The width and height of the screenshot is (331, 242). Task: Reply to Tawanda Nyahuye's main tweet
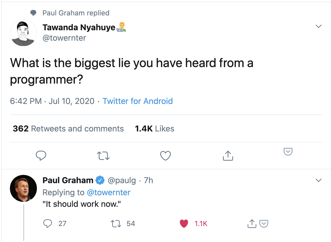(41, 156)
